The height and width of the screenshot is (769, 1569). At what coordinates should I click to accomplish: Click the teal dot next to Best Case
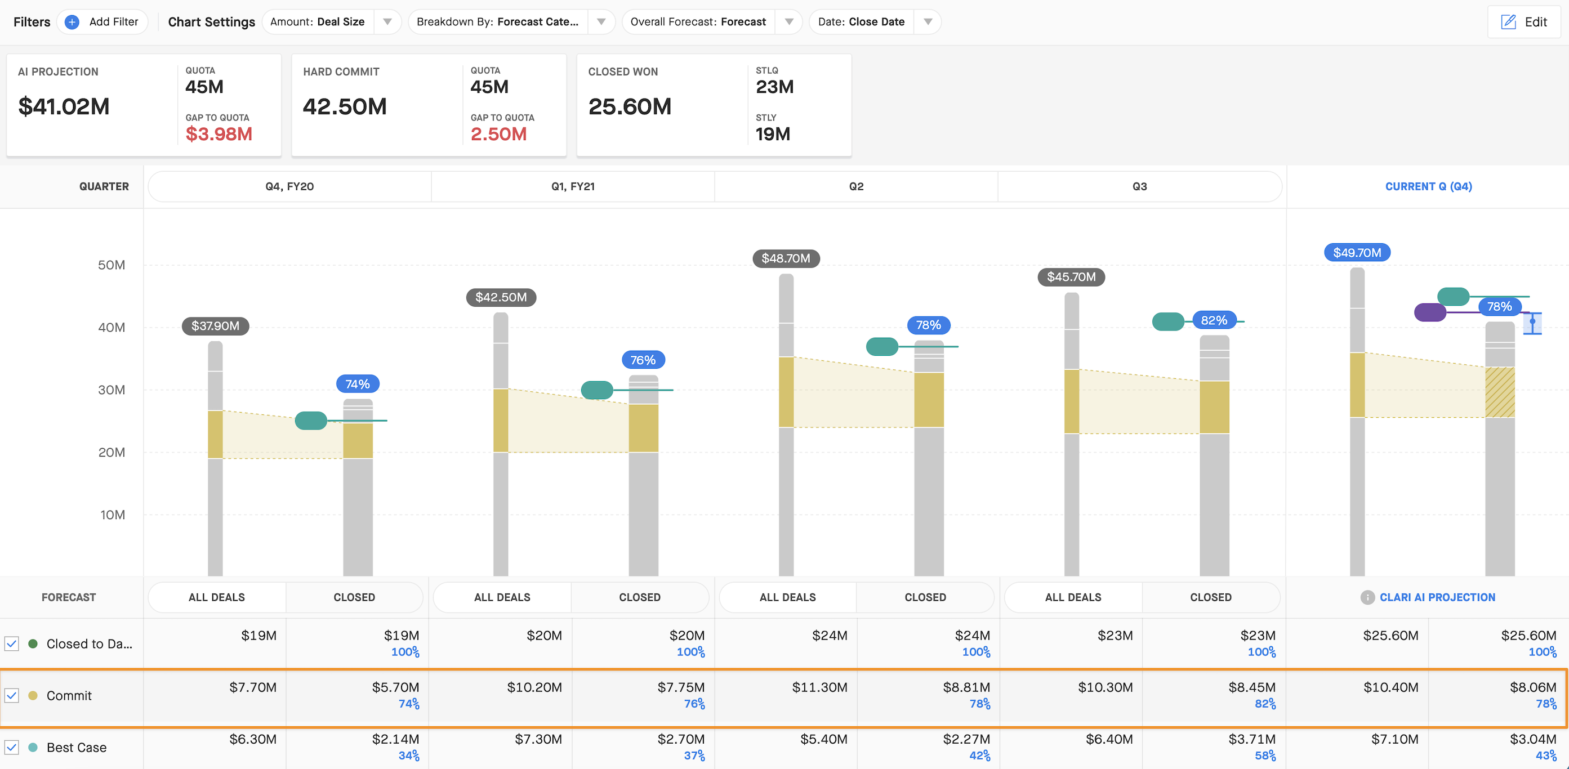pyautogui.click(x=33, y=747)
